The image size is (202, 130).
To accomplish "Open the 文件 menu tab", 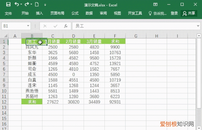I will pyautogui.click(x=8, y=13).
